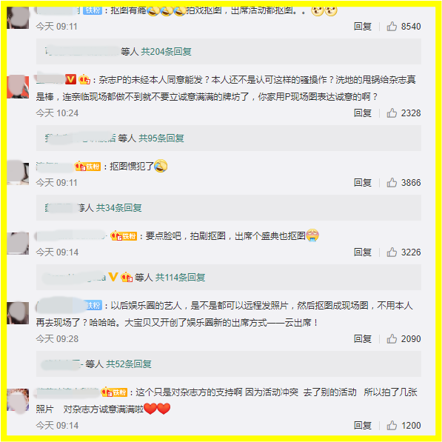The width and height of the screenshot is (442, 442).
Task: Click thumbs-up icon next to 1200
Action: 392,425
